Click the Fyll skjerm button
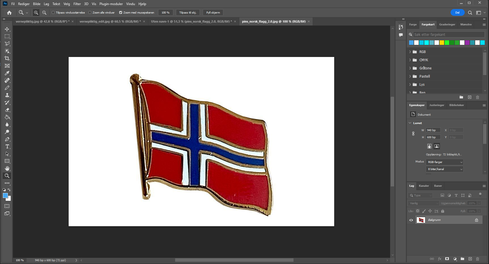 [213, 12]
